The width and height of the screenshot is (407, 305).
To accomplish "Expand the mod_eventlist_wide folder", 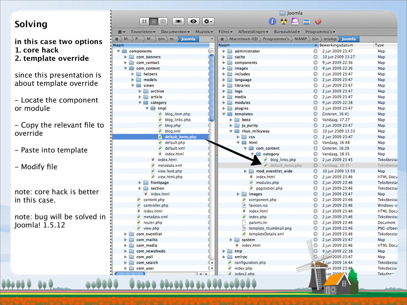I will tap(245, 171).
